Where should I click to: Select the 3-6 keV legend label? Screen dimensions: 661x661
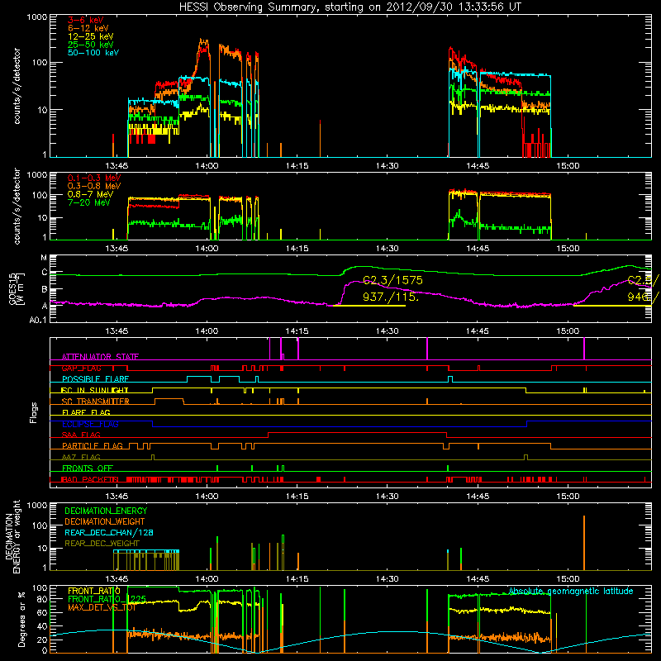point(86,20)
